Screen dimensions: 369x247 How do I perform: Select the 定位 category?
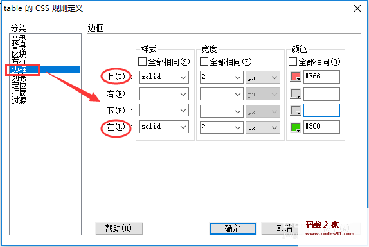(19, 86)
